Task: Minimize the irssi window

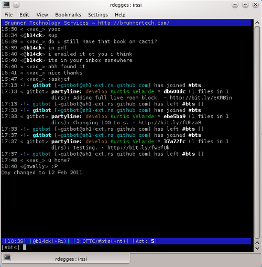Action: pos(235,5)
